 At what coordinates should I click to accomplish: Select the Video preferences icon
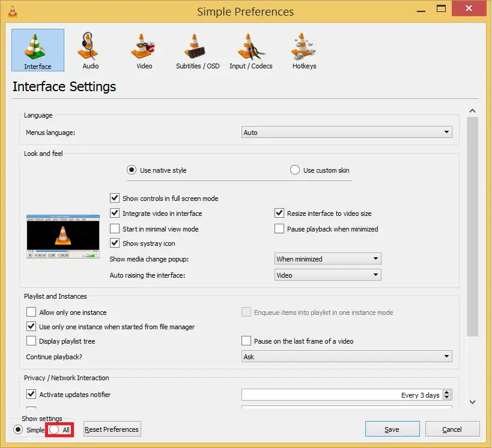click(144, 47)
